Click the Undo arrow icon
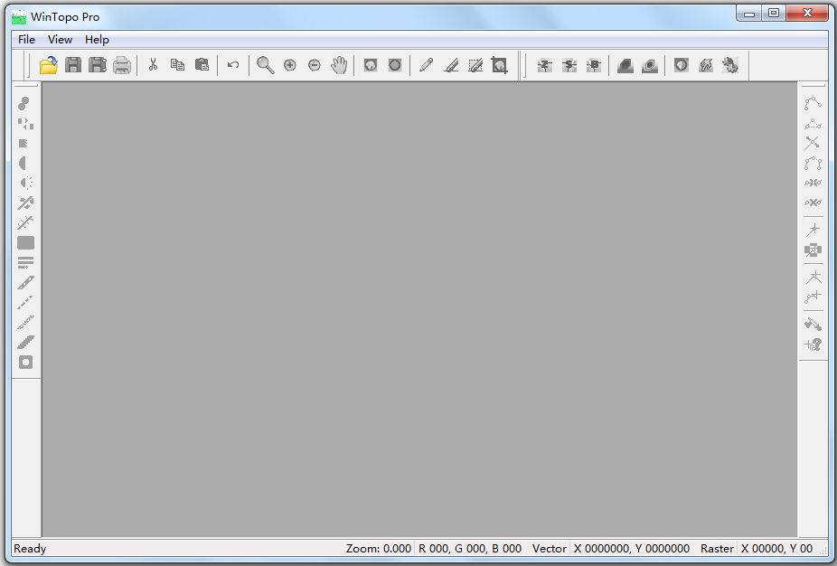Image resolution: width=837 pixels, height=566 pixels. pyautogui.click(x=233, y=65)
